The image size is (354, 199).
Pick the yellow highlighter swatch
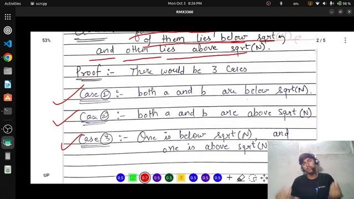click(x=181, y=178)
